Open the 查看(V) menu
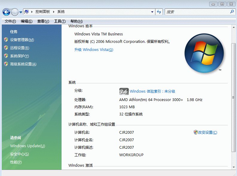This screenshot has height=176, width=237. click(x=43, y=21)
